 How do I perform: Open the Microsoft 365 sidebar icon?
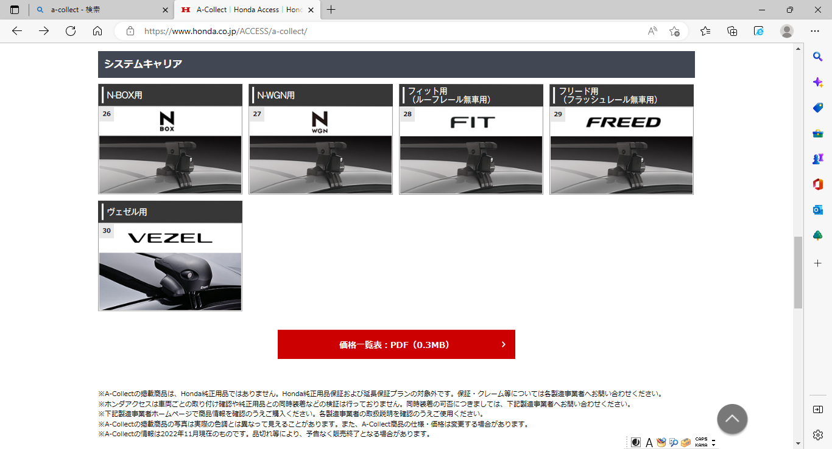[x=818, y=184]
